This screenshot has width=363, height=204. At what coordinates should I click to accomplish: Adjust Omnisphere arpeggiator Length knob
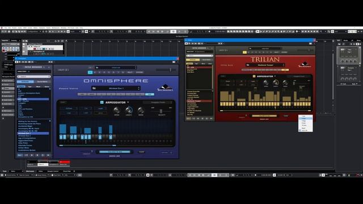(129, 110)
